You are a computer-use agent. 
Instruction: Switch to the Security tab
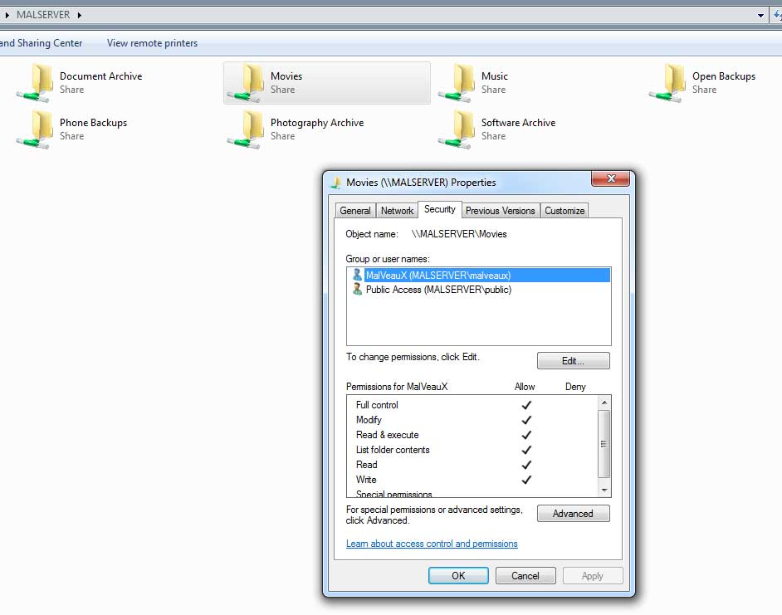click(439, 209)
